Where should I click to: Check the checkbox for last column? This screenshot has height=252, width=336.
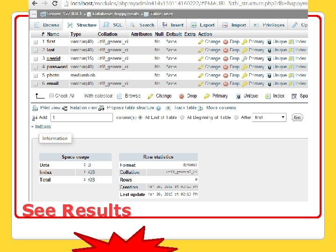tap(35, 50)
